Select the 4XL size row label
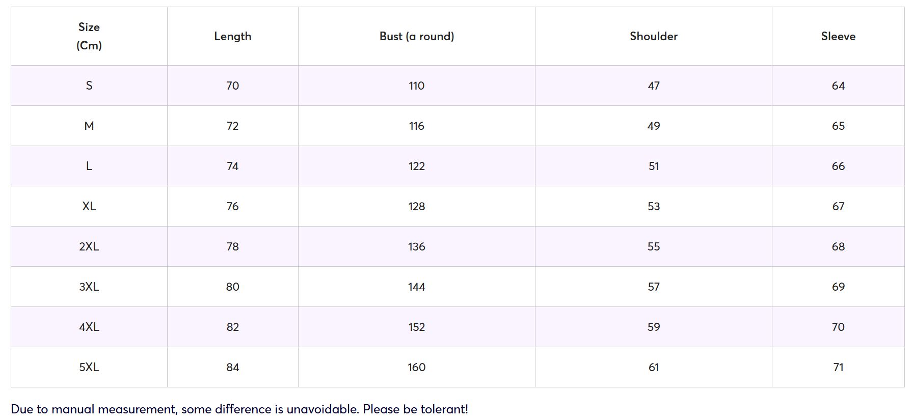The image size is (913, 420). (89, 327)
